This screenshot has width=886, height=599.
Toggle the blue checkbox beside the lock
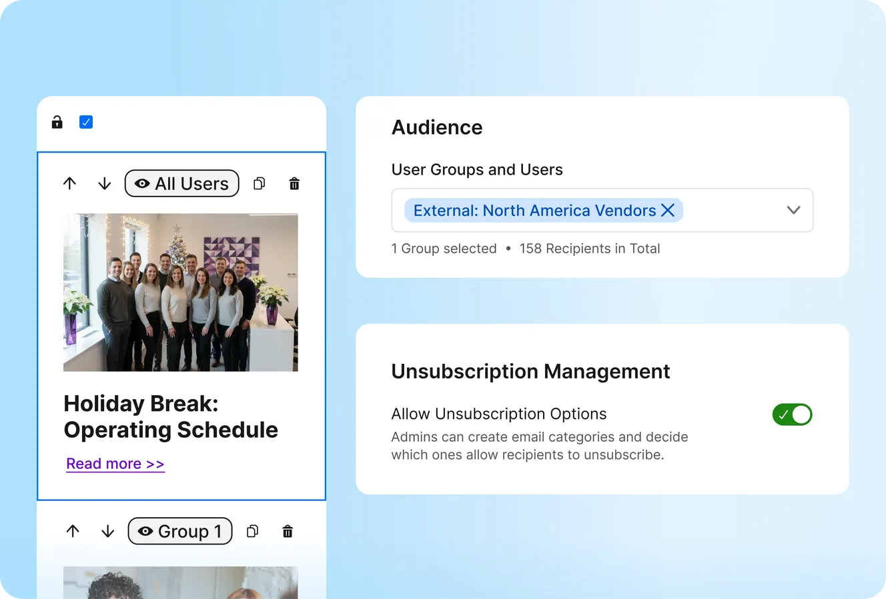pos(86,122)
